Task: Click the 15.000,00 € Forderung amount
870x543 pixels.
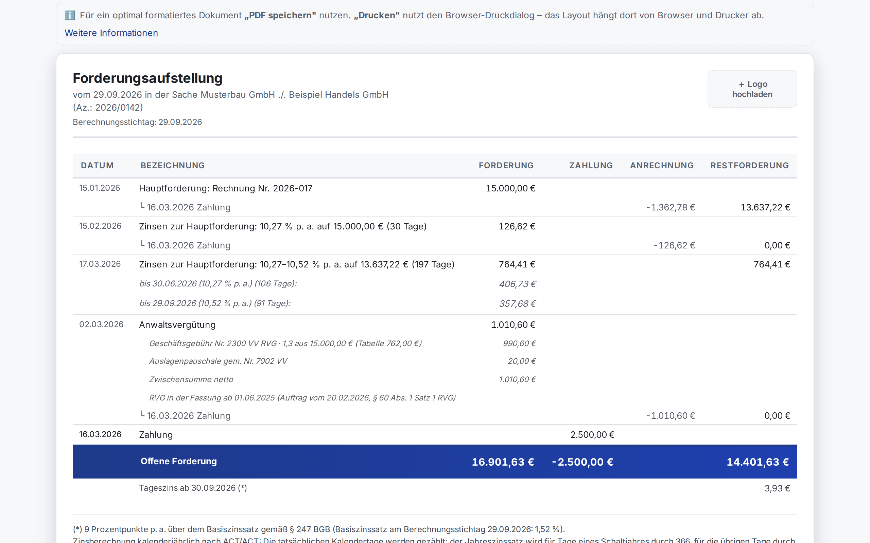Action: pos(510,188)
